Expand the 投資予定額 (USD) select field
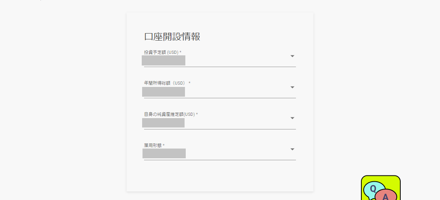The image size is (440, 200). coord(220,58)
